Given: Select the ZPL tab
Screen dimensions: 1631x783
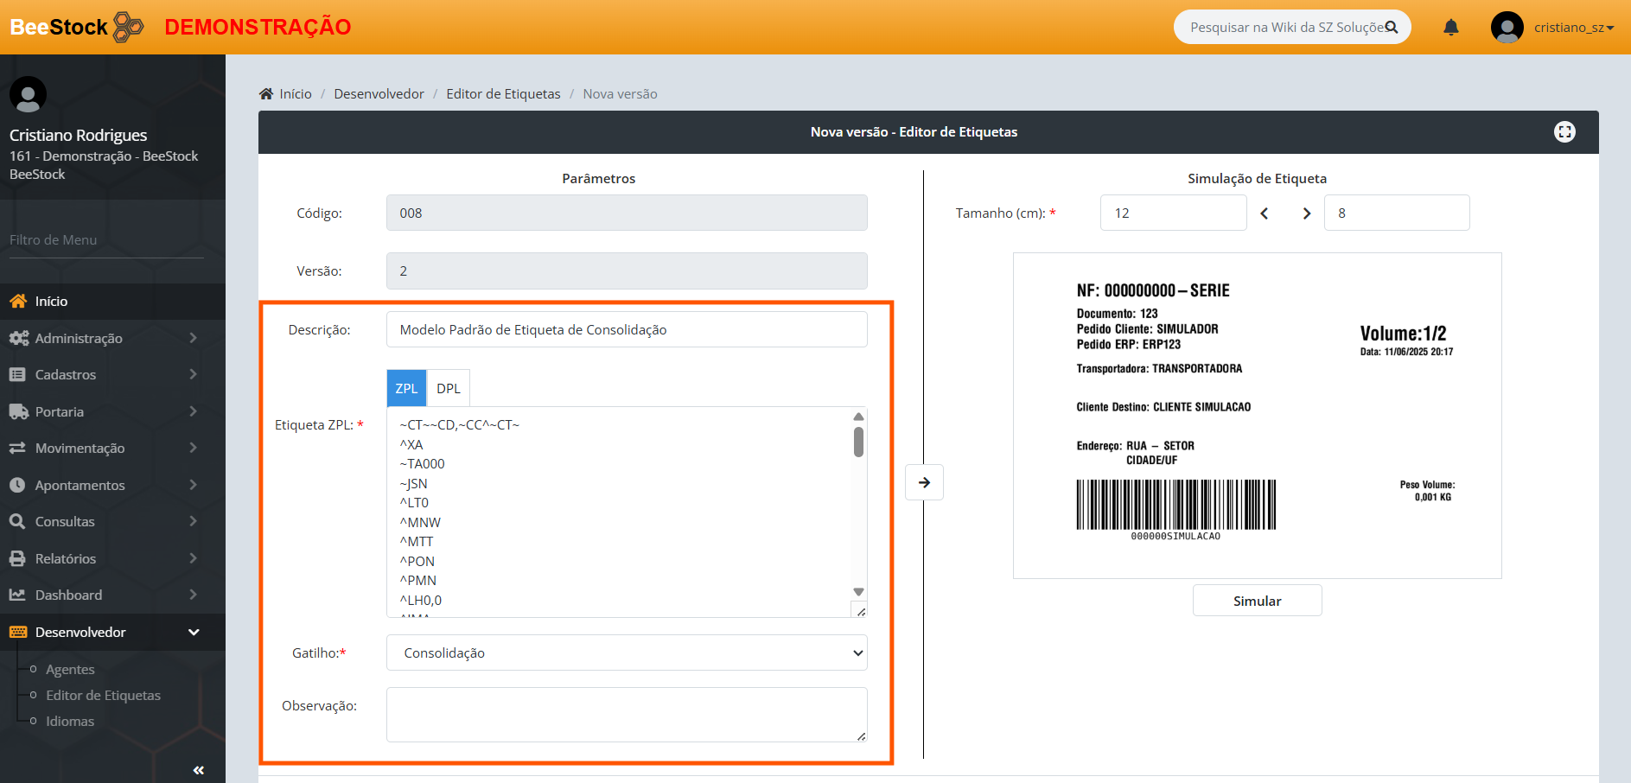Looking at the screenshot, I should coord(406,389).
